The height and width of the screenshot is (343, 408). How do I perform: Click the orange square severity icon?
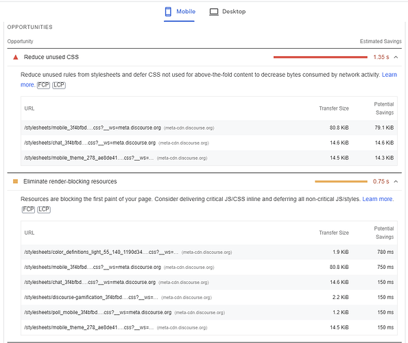pyautogui.click(x=15, y=181)
